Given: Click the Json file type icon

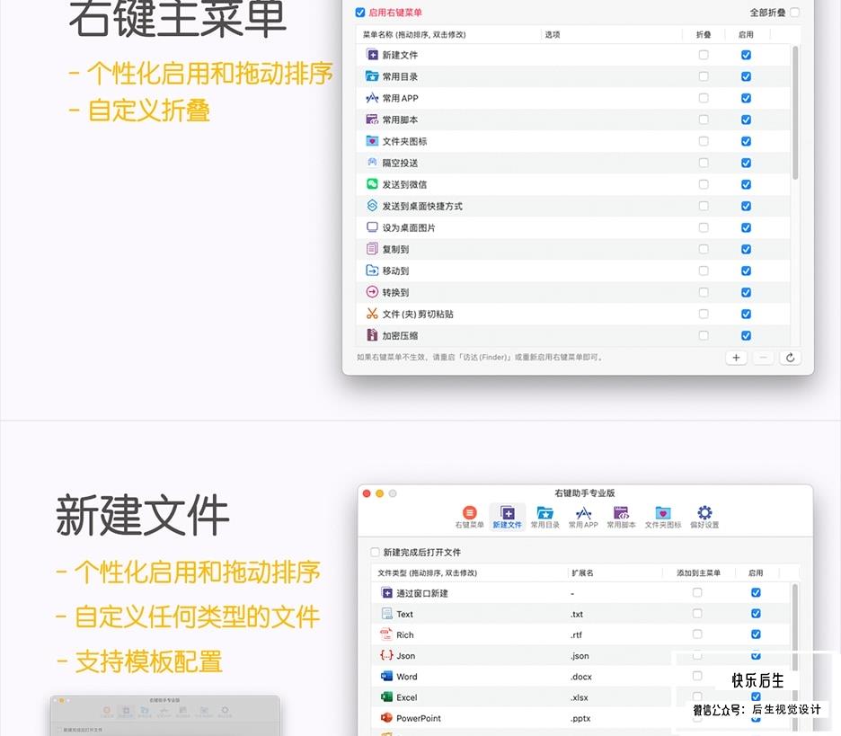Looking at the screenshot, I should pyautogui.click(x=386, y=655).
